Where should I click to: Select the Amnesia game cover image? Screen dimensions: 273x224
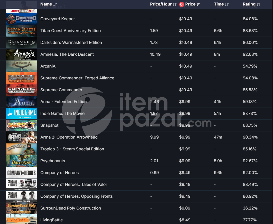click(x=21, y=54)
